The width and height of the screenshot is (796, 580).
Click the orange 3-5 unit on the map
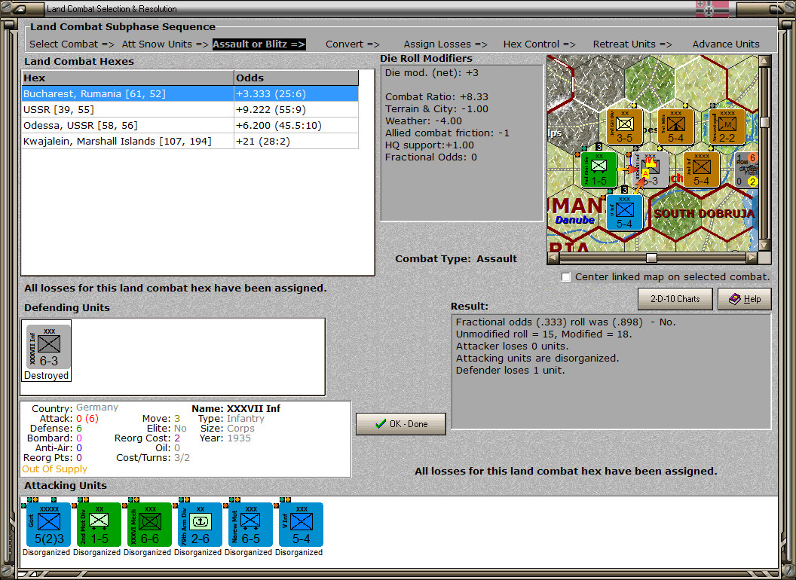pos(625,127)
